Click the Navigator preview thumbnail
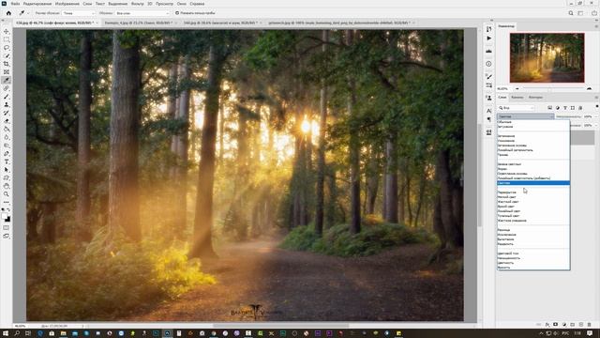Image resolution: width=600 pixels, height=338 pixels. click(x=547, y=58)
